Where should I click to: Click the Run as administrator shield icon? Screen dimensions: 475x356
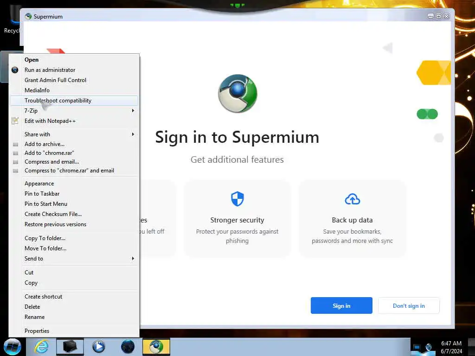(x=15, y=70)
